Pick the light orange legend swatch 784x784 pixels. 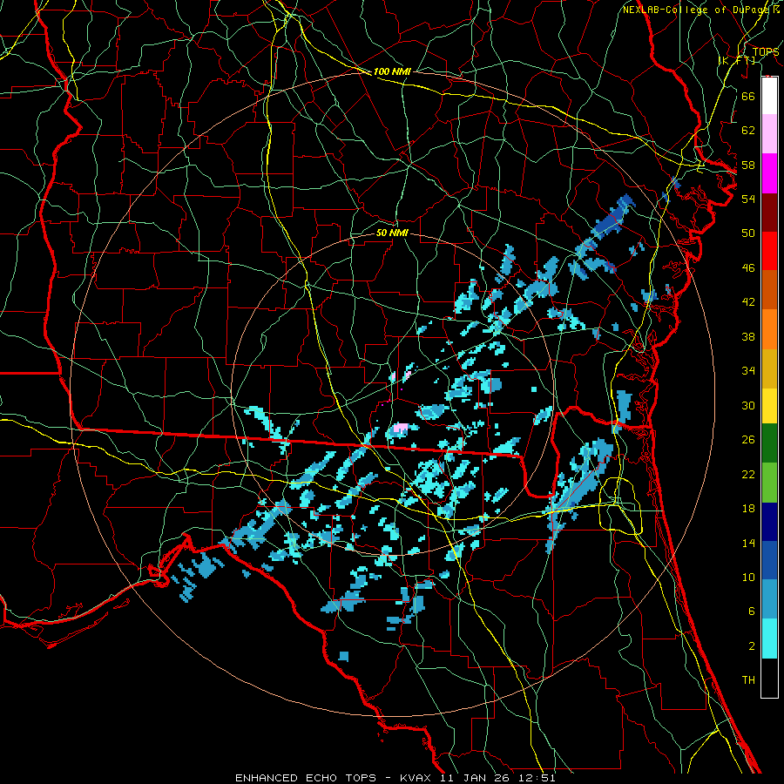tap(769, 329)
